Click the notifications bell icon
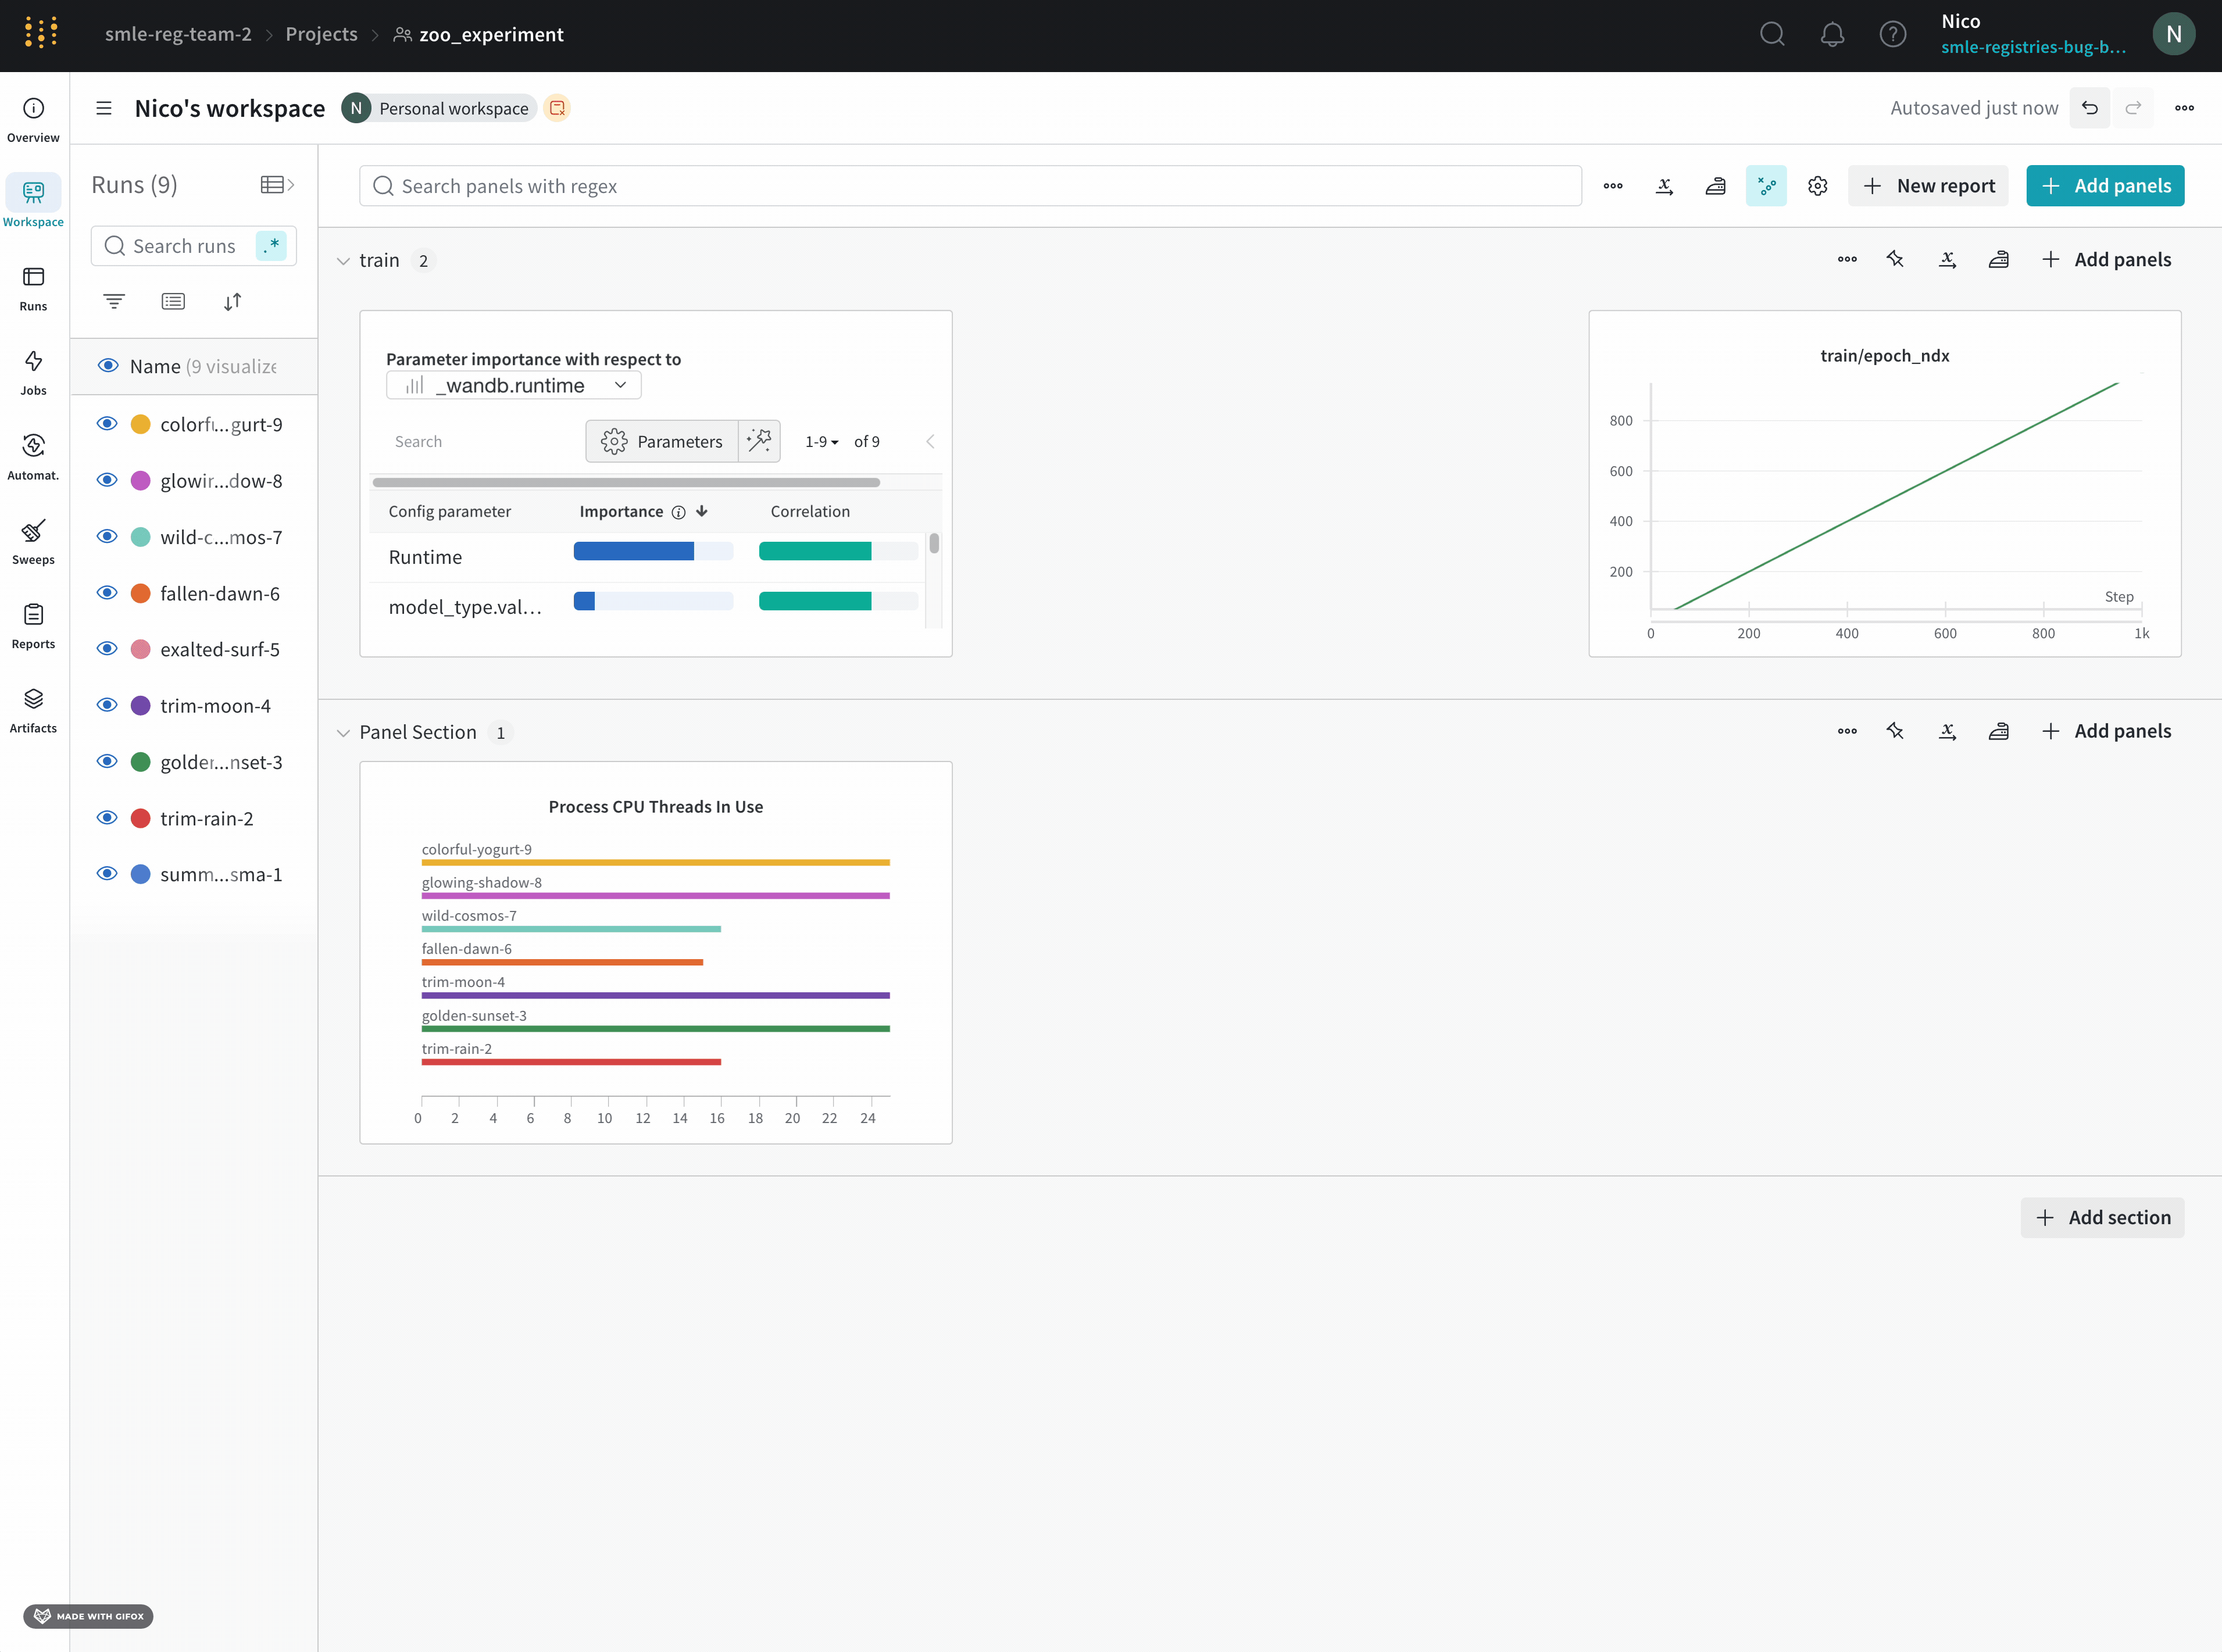The height and width of the screenshot is (1652, 2222). 1832,35
